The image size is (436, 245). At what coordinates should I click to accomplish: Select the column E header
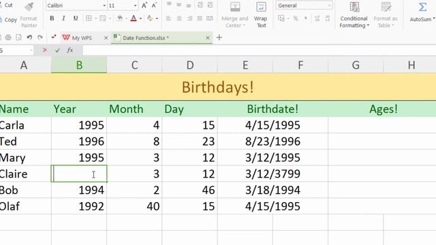pyautogui.click(x=245, y=65)
